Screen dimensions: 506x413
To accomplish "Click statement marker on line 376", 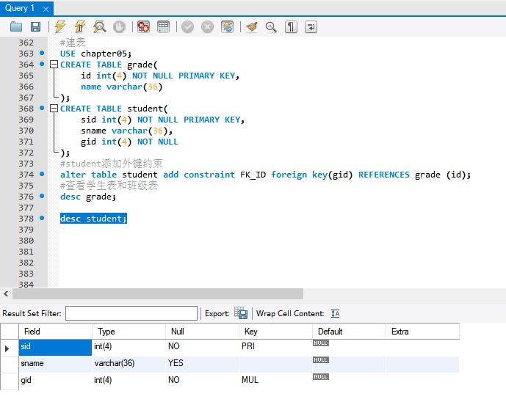I will 42,196.
